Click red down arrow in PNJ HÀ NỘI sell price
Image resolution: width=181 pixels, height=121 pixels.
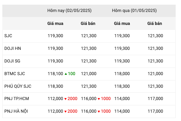pyautogui.click(x=99, y=111)
